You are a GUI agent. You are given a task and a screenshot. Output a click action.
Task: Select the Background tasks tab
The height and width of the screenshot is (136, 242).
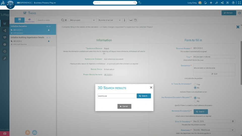(x=29, y=20)
